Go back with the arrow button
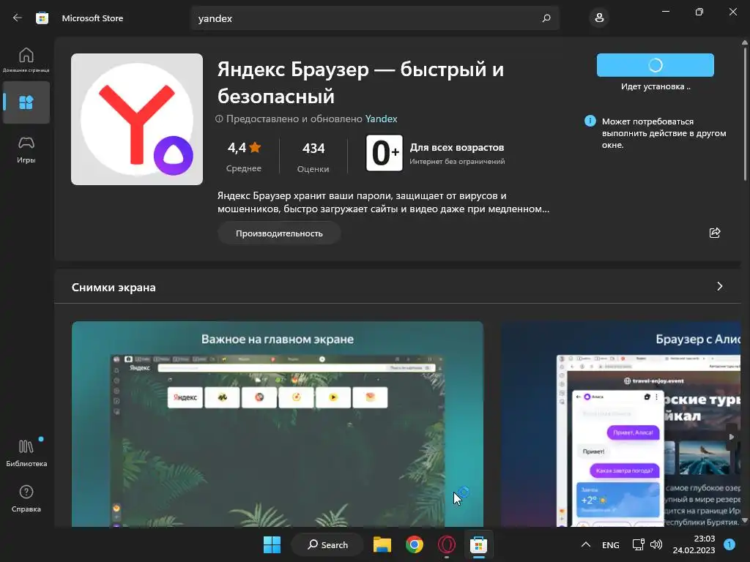Screen dimensions: 750x562 [x=18, y=18]
